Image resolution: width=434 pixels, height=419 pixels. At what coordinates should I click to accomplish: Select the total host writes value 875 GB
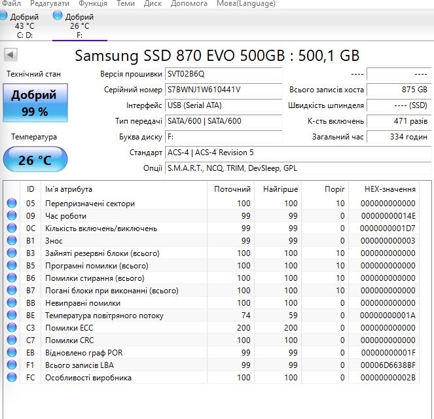coord(399,90)
